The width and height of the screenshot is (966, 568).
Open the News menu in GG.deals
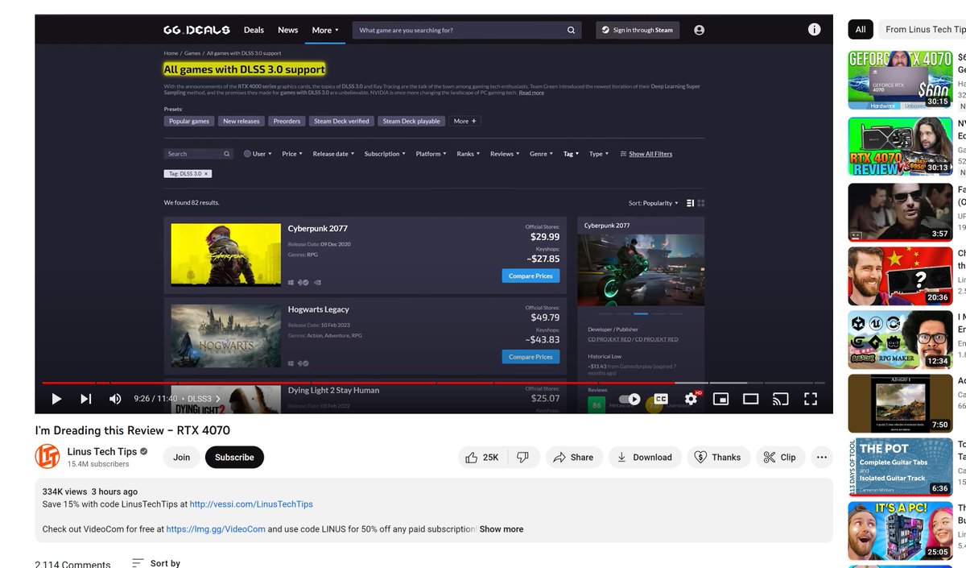[x=288, y=30]
